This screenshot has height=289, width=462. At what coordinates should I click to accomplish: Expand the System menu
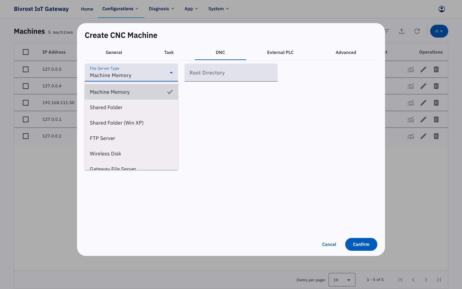(x=218, y=9)
